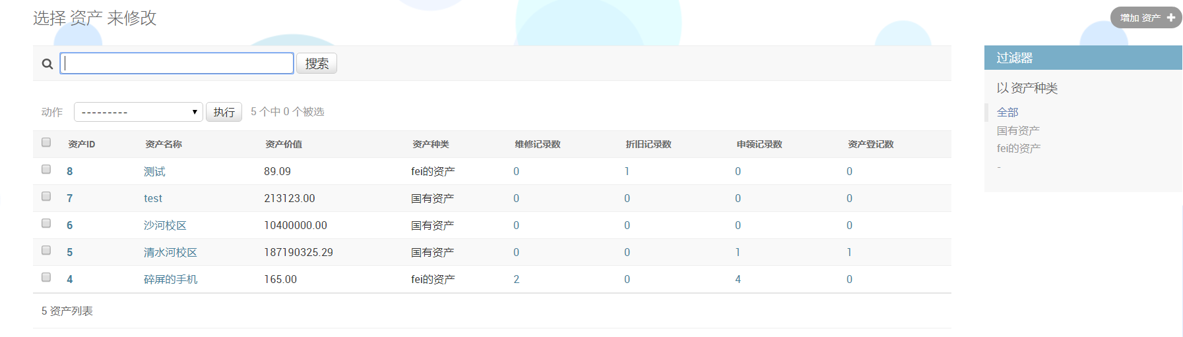Click the value 89.09
This screenshot has width=1183, height=337.
click(277, 171)
